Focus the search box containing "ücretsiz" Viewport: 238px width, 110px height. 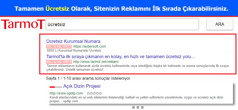tap(122, 24)
